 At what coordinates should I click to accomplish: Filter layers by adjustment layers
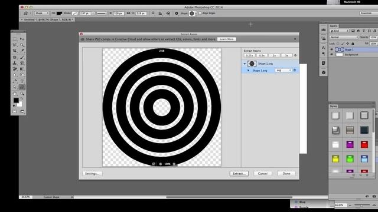tap(359, 31)
